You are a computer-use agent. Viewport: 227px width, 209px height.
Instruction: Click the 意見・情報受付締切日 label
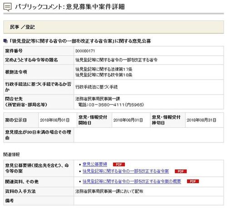coord(166,120)
